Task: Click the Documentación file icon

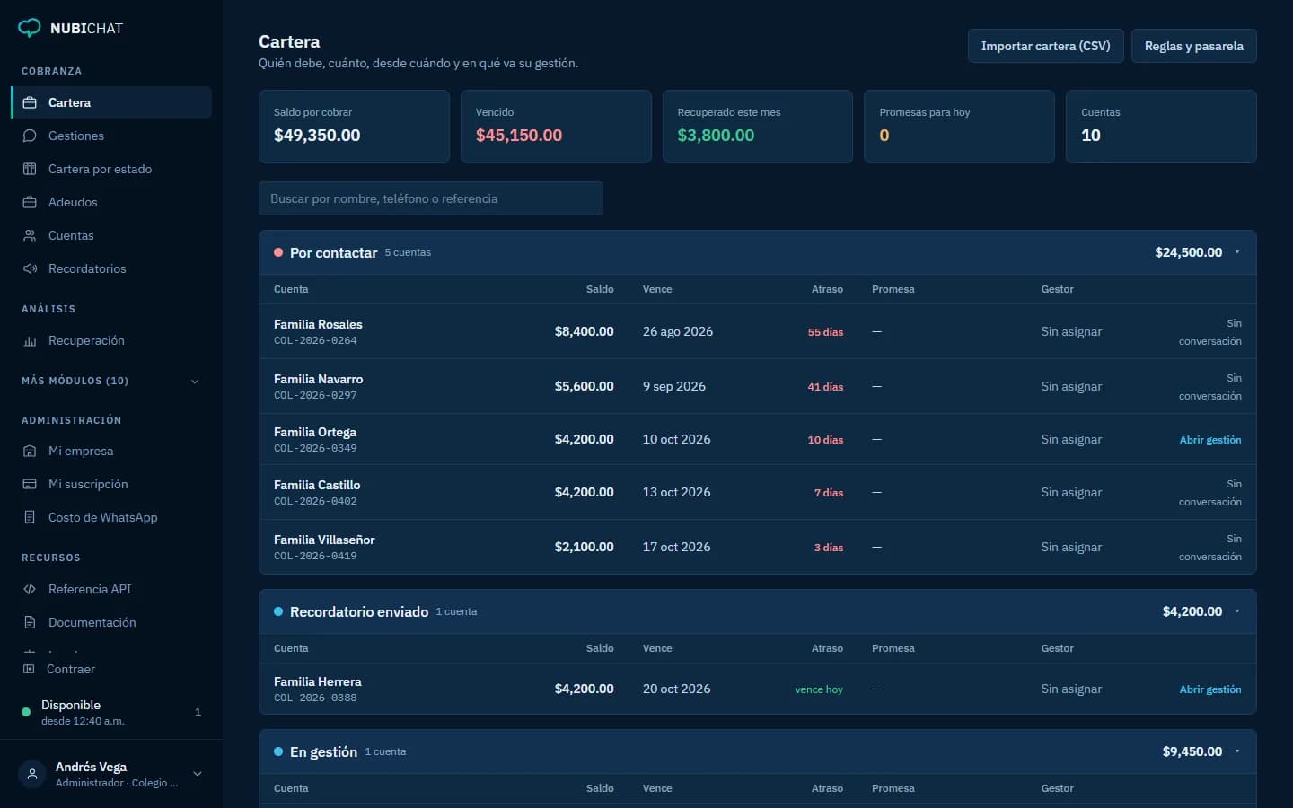Action: pos(30,622)
